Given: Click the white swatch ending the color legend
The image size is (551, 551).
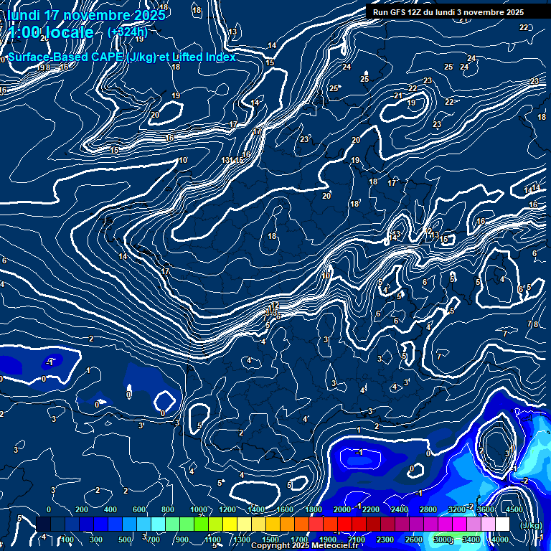Looking at the screenshot, I should click(502, 524).
